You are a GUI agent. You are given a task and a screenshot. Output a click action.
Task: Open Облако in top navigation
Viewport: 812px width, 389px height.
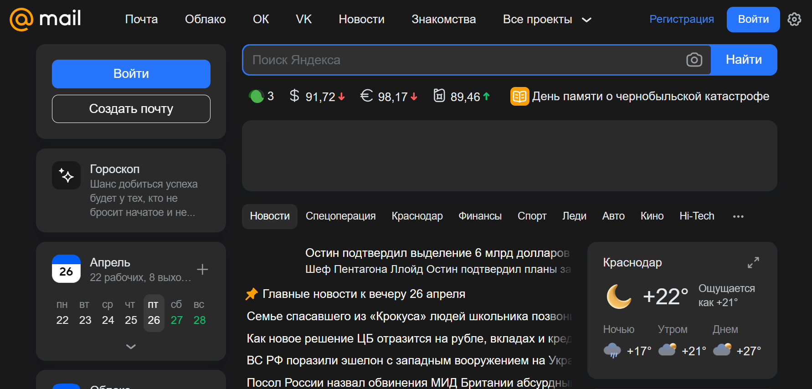click(205, 19)
